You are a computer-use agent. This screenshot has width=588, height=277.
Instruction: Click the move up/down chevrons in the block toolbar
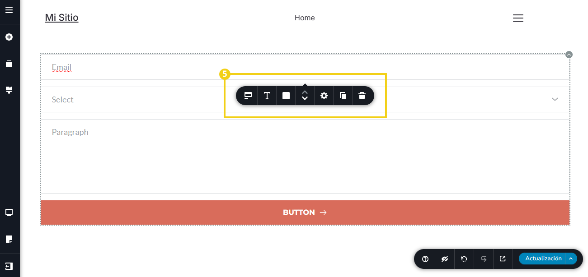pos(305,96)
